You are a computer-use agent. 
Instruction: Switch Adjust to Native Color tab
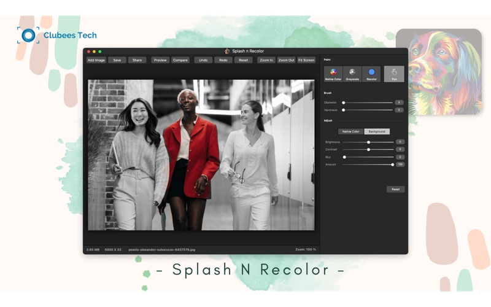350,131
